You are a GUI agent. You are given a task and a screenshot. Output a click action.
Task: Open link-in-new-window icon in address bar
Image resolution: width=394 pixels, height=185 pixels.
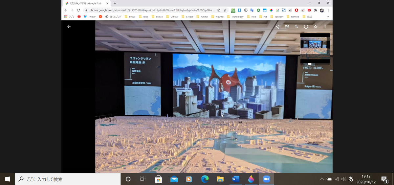219,10
